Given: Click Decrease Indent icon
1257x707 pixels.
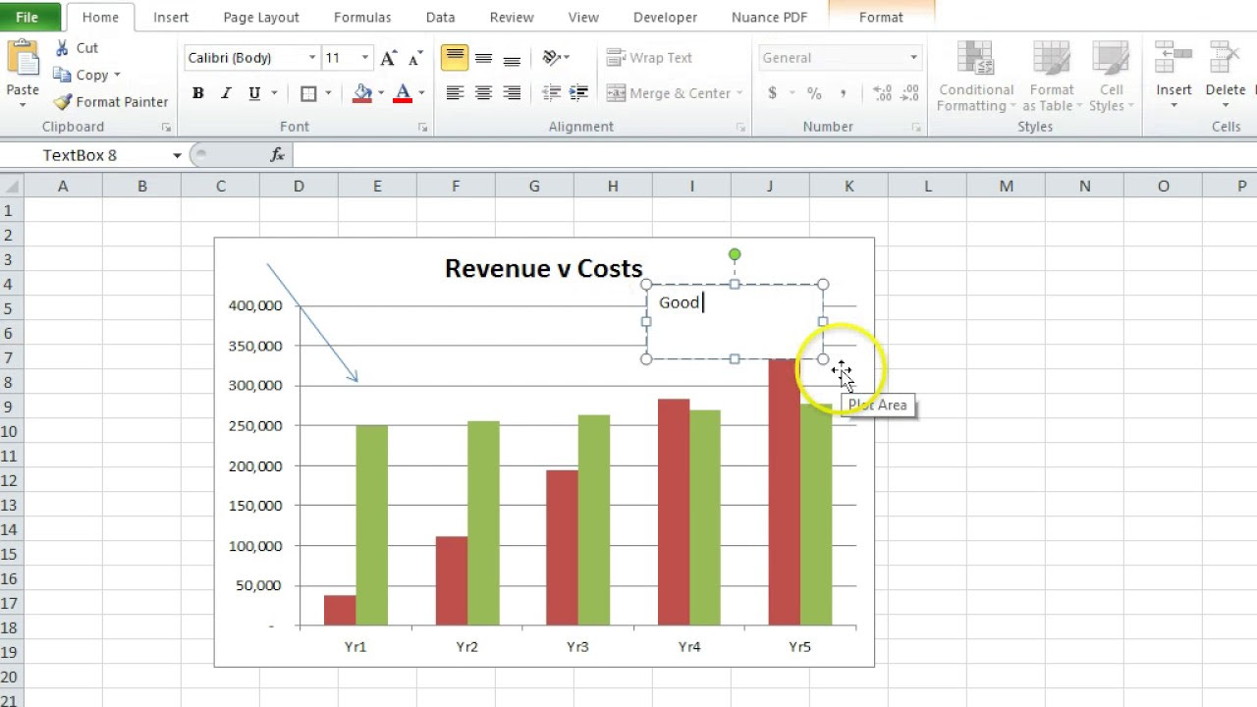Looking at the screenshot, I should pos(551,93).
